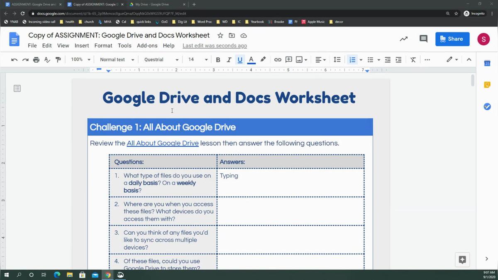Click the Yearbook bookmark
Viewport: 498px width, 280px height.
[254, 22]
